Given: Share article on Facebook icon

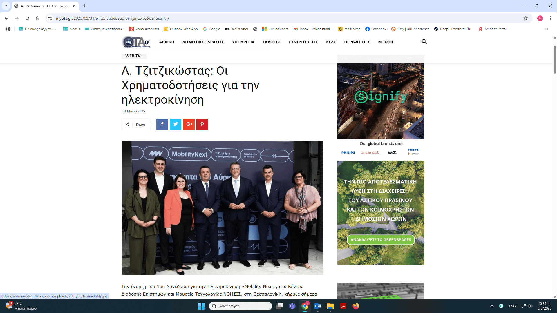Looking at the screenshot, I should [x=162, y=124].
